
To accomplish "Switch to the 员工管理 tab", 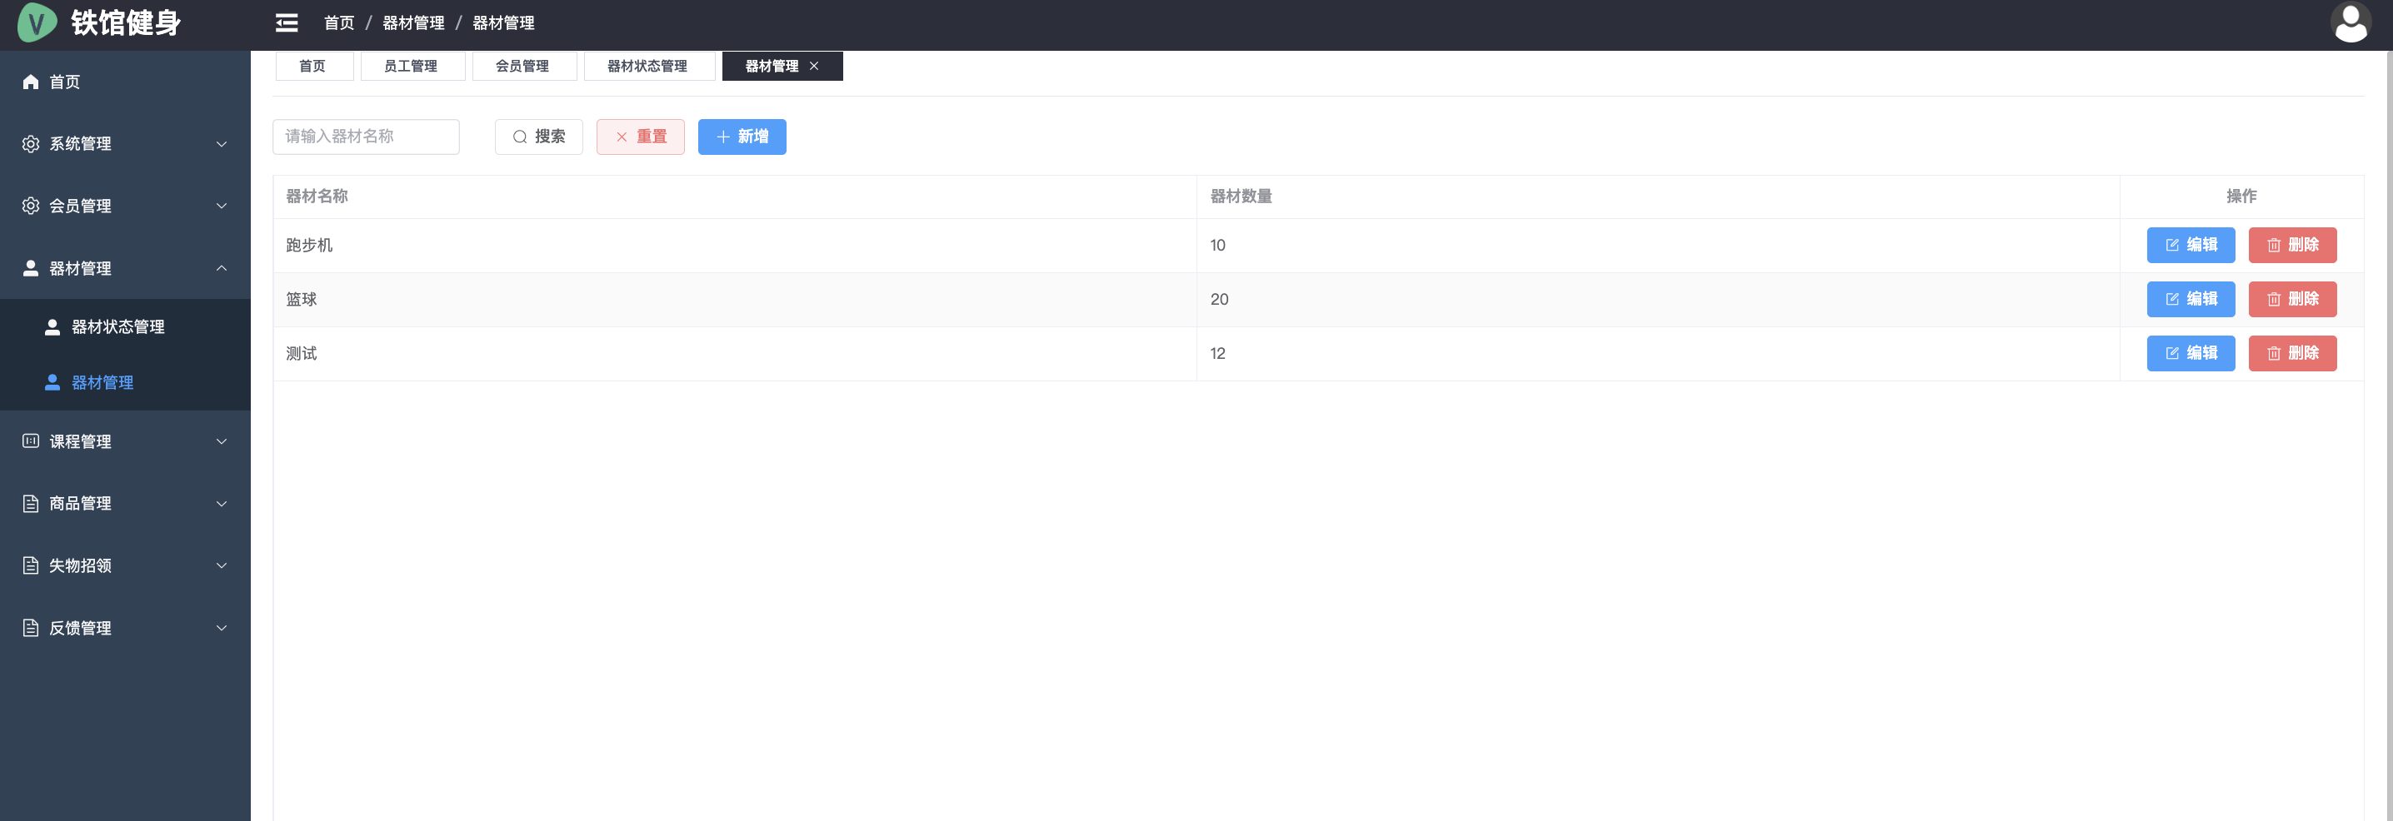I will pyautogui.click(x=412, y=66).
